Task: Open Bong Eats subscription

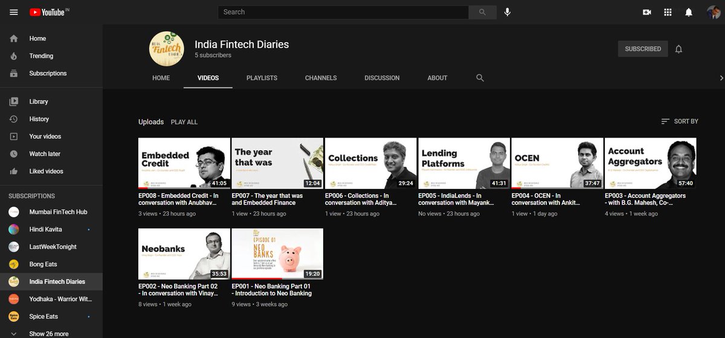Action: (x=51, y=265)
